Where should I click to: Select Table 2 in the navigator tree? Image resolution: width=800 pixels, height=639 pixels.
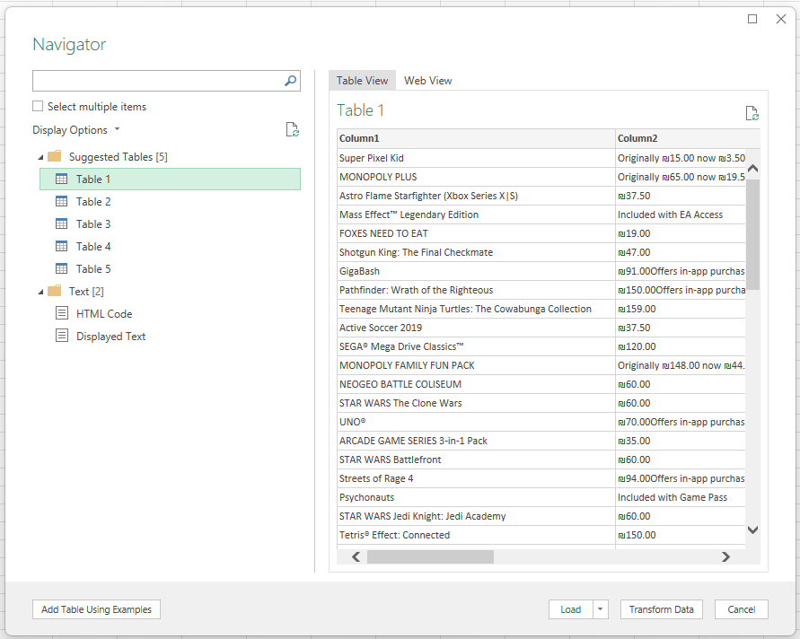(93, 201)
